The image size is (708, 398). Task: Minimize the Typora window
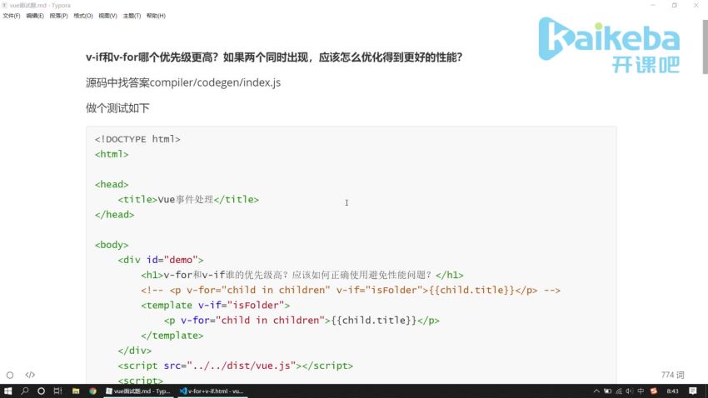(653, 6)
